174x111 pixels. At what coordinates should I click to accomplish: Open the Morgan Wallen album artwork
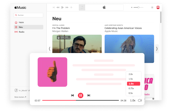point(77,44)
